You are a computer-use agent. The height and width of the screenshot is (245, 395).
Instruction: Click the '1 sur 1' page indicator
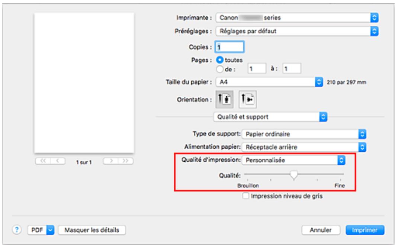point(84,162)
